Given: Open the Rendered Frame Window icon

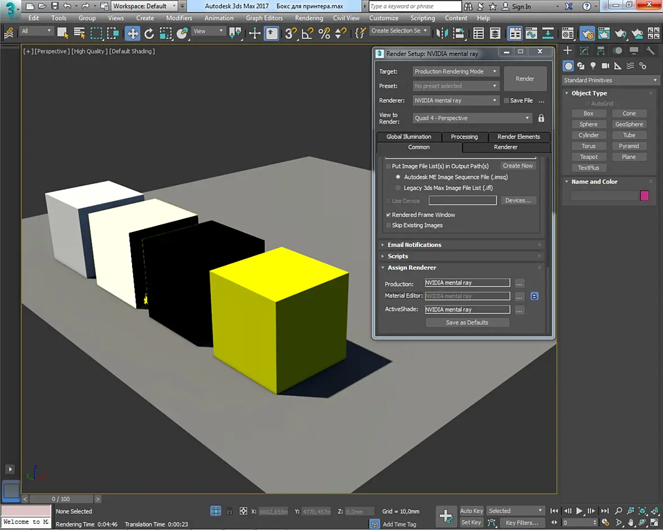Looking at the screenshot, I should tap(604, 33).
